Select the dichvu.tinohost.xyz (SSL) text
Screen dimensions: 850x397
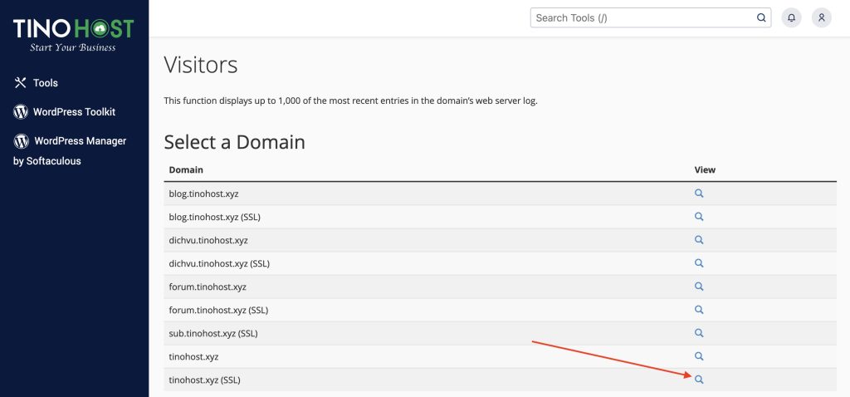pyautogui.click(x=219, y=263)
